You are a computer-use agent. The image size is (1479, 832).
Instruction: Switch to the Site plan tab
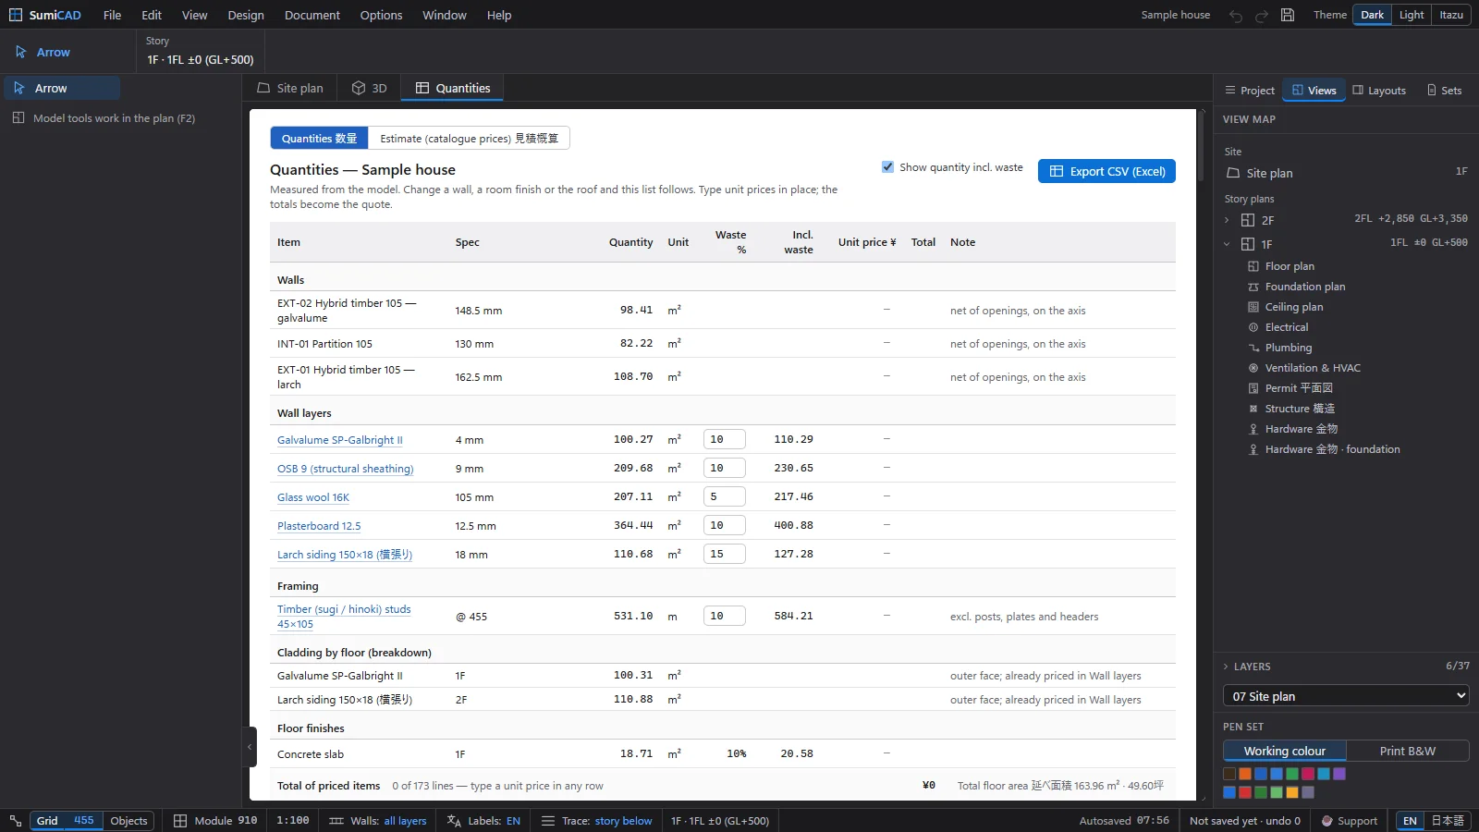click(290, 88)
